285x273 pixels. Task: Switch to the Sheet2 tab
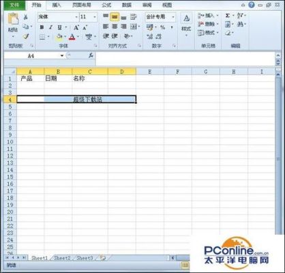coord(62,258)
